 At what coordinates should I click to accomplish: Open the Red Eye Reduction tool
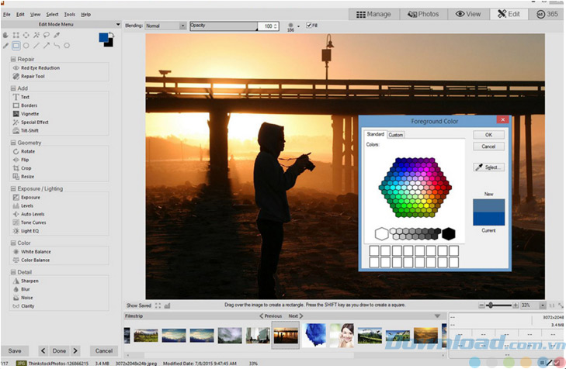point(40,68)
